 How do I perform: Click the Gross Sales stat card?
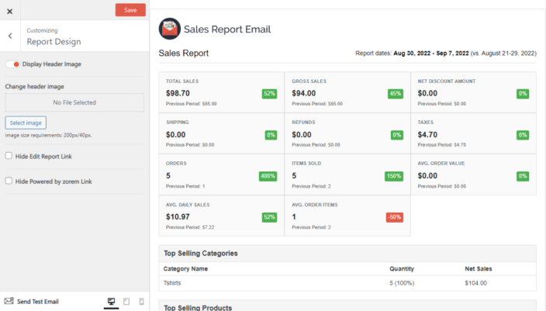pos(347,92)
